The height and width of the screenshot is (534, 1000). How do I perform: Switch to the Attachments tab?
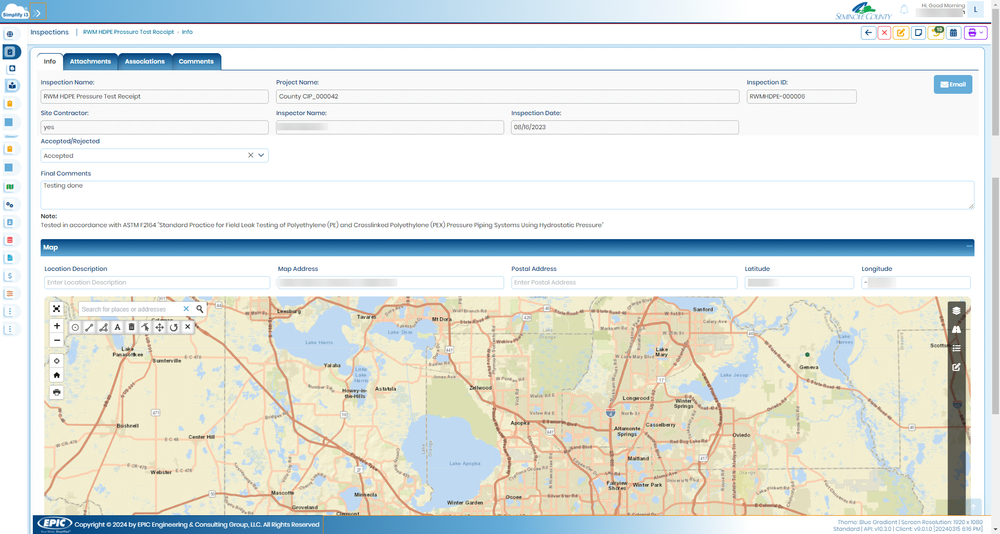[90, 61]
